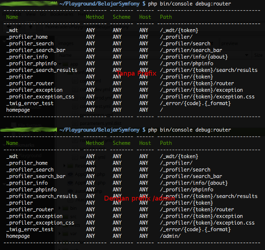
Task: Click the '~/Playground/BelajarSymfony' prompt path in first command
Action: (x=99, y=4)
